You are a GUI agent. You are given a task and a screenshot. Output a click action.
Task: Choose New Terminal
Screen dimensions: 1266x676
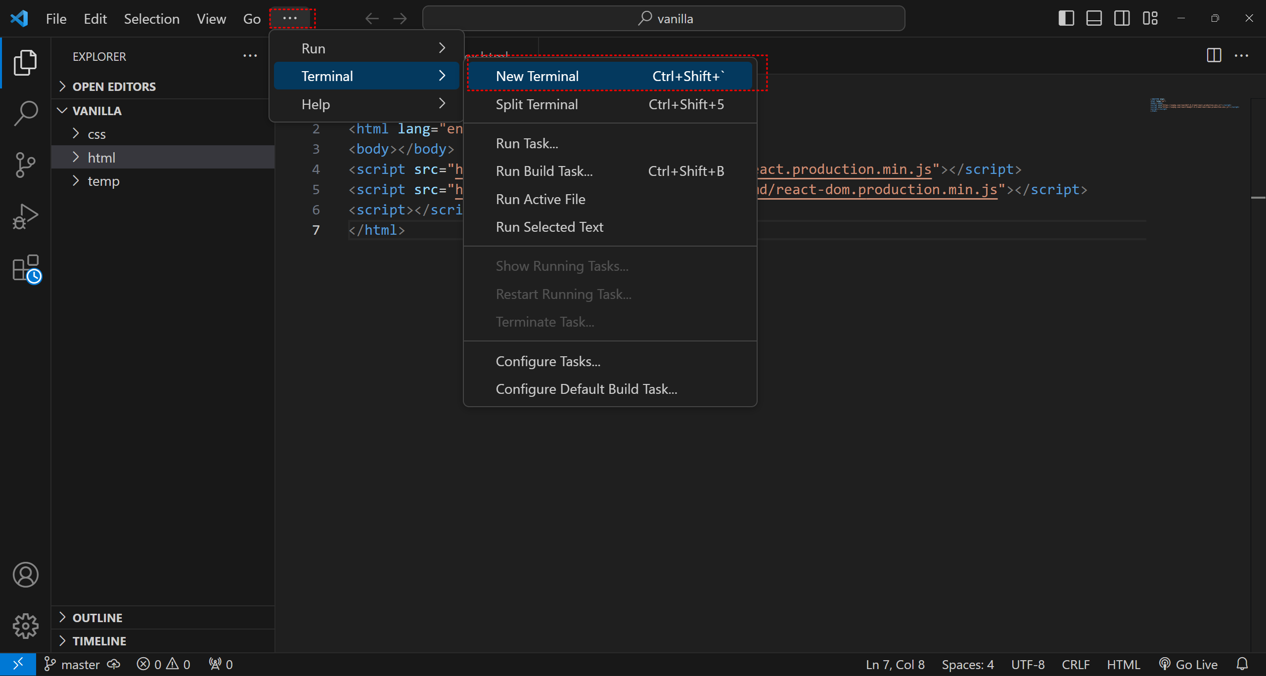click(610, 76)
